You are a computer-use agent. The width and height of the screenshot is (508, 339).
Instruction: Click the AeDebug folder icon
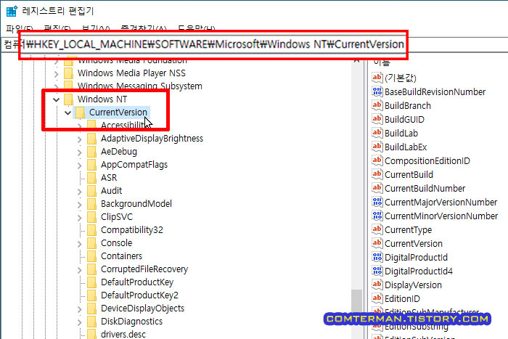coord(91,152)
